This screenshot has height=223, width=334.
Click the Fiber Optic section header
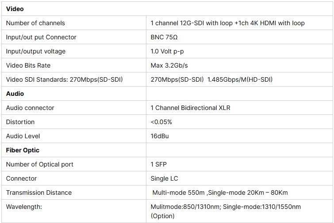point(23,150)
